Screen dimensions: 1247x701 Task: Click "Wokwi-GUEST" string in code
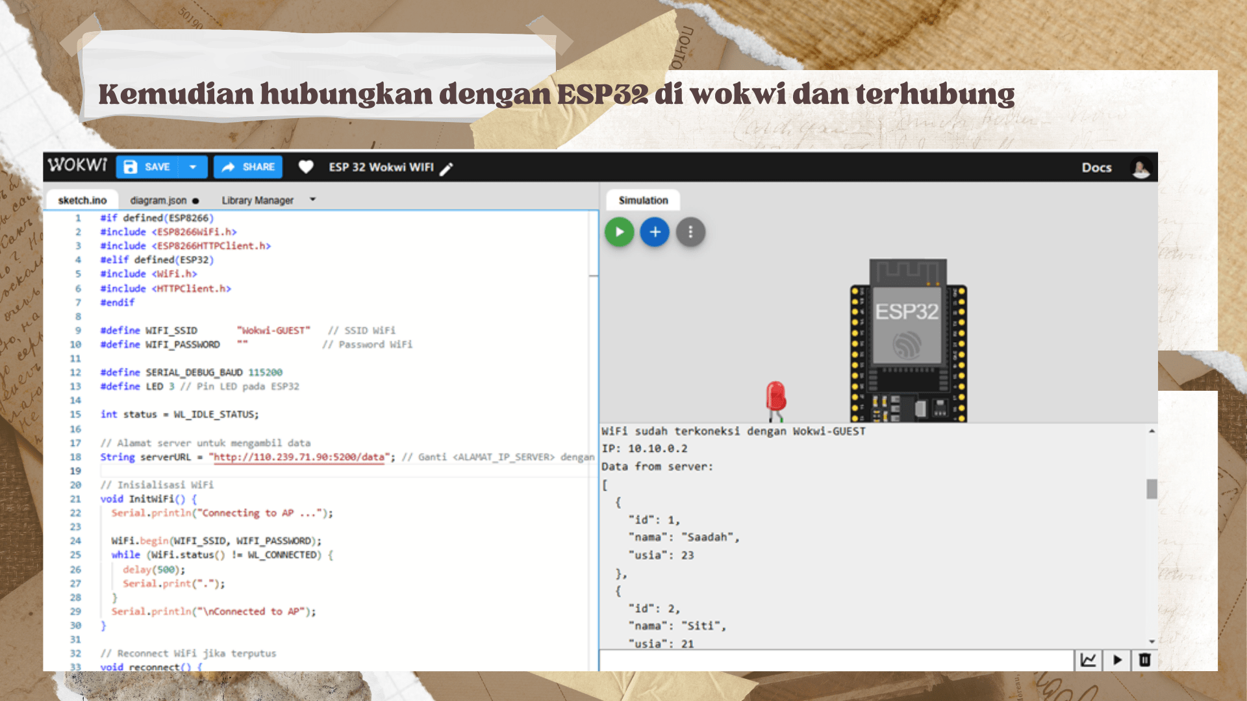(273, 330)
